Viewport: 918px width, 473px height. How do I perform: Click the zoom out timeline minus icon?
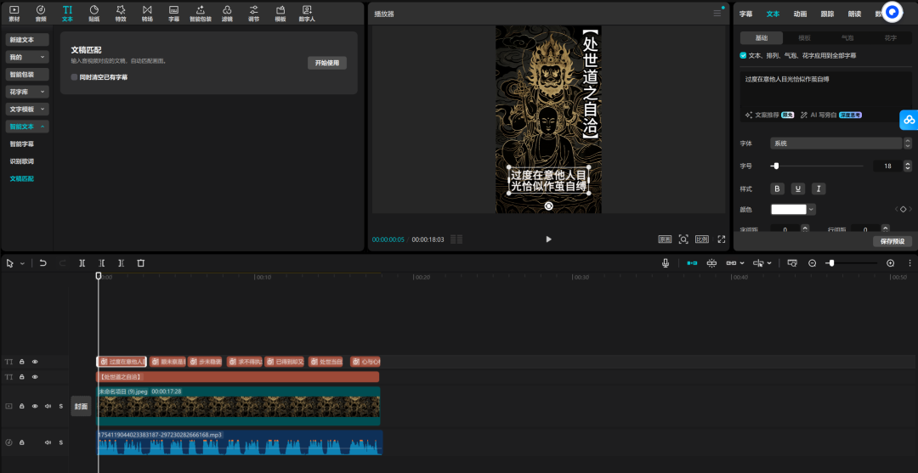point(812,263)
